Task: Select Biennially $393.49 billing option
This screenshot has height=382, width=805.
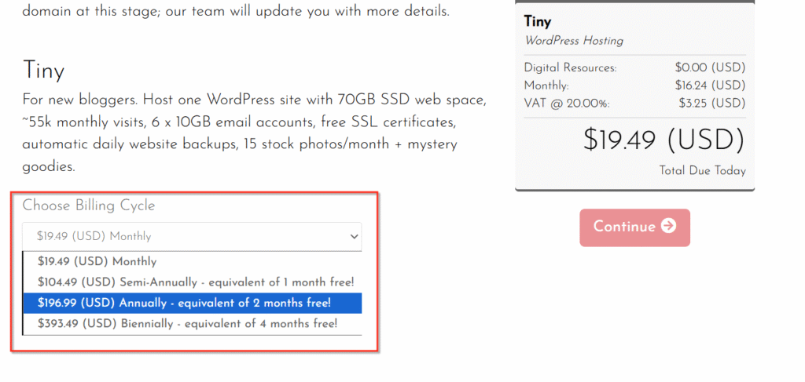Action: click(187, 323)
